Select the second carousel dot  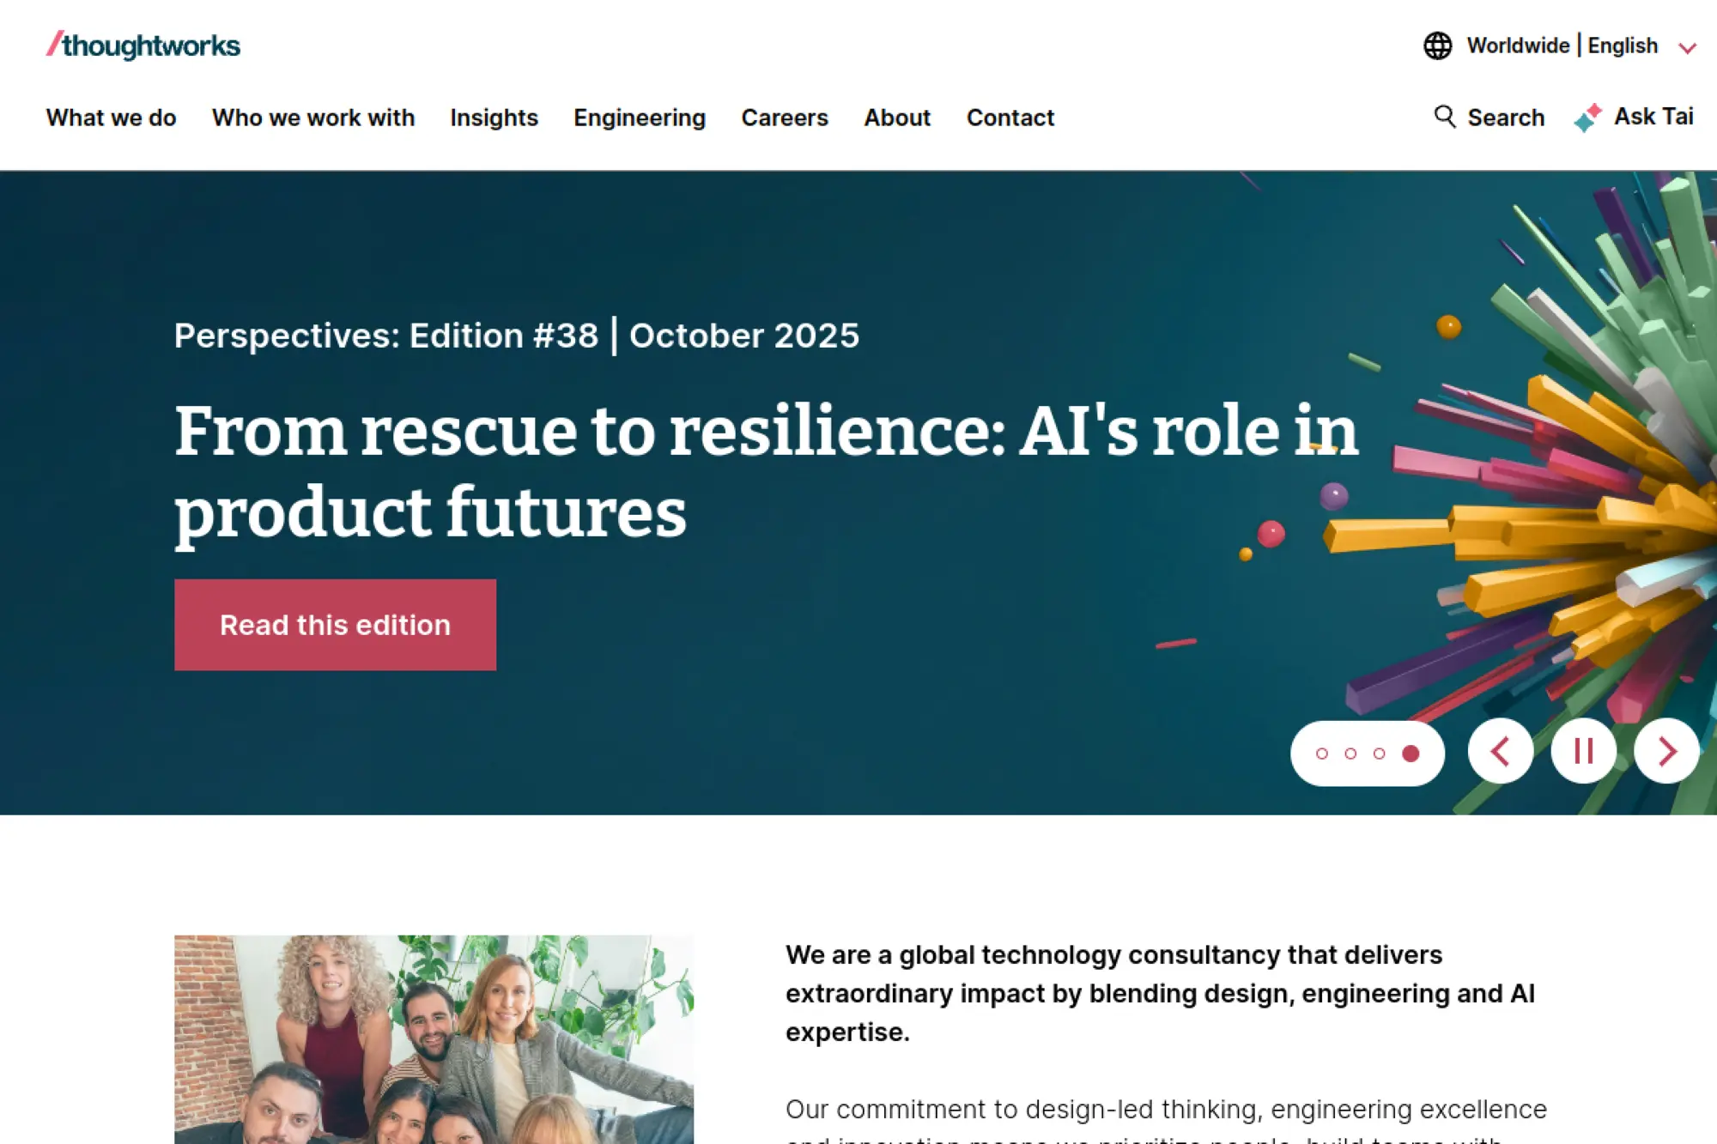point(1350,754)
